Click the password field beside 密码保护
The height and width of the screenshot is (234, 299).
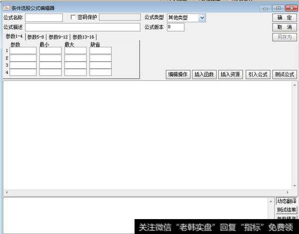pos(120,17)
